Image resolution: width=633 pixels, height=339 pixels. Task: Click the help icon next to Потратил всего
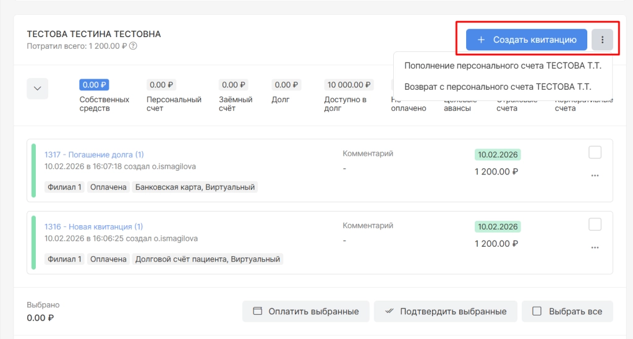click(133, 46)
